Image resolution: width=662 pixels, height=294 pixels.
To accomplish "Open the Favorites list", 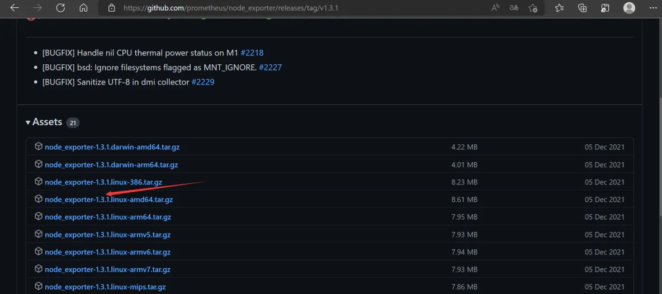I will pos(560,8).
